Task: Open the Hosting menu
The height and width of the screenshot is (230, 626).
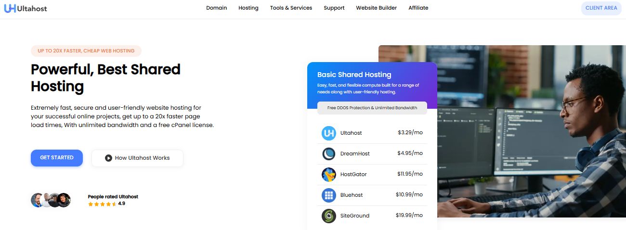Action: [x=248, y=8]
